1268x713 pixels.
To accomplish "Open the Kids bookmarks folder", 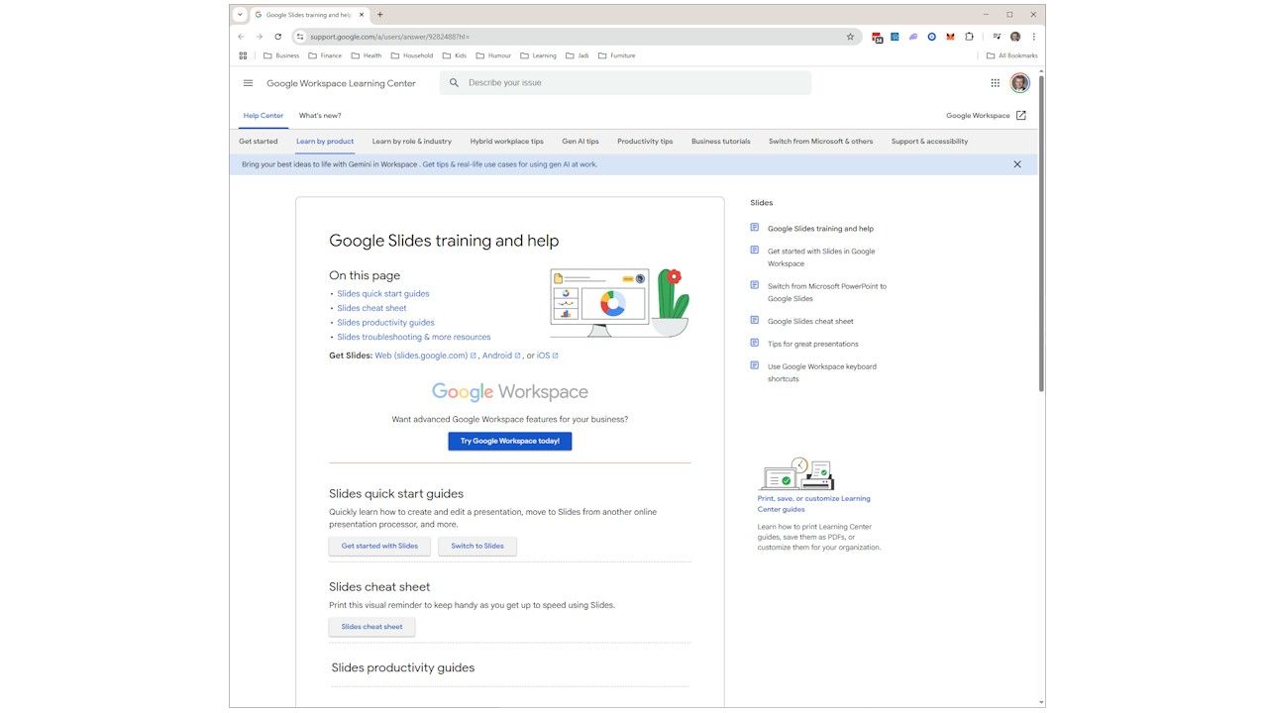I will coord(455,55).
